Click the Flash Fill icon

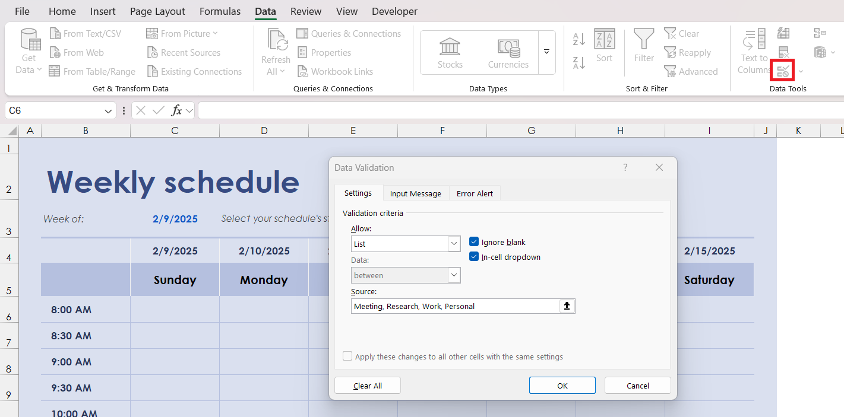[x=783, y=33]
